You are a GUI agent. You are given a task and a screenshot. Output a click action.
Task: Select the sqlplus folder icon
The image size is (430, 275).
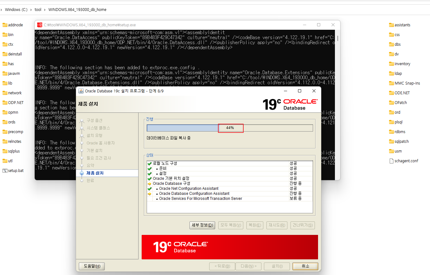[5, 151]
